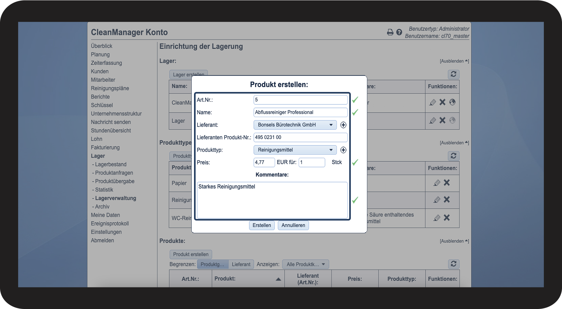
Task: Delete the Papier product type row
Action: click(447, 183)
